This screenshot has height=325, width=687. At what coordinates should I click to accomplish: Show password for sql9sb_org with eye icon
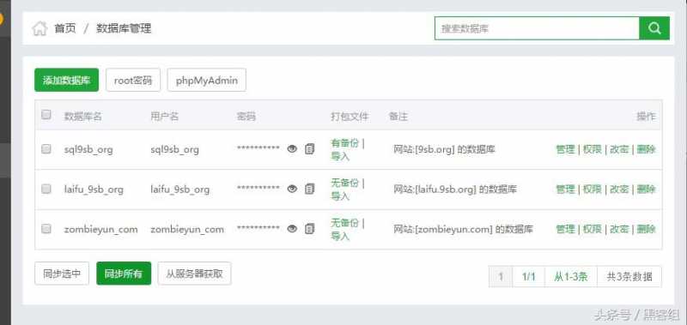[x=292, y=149]
